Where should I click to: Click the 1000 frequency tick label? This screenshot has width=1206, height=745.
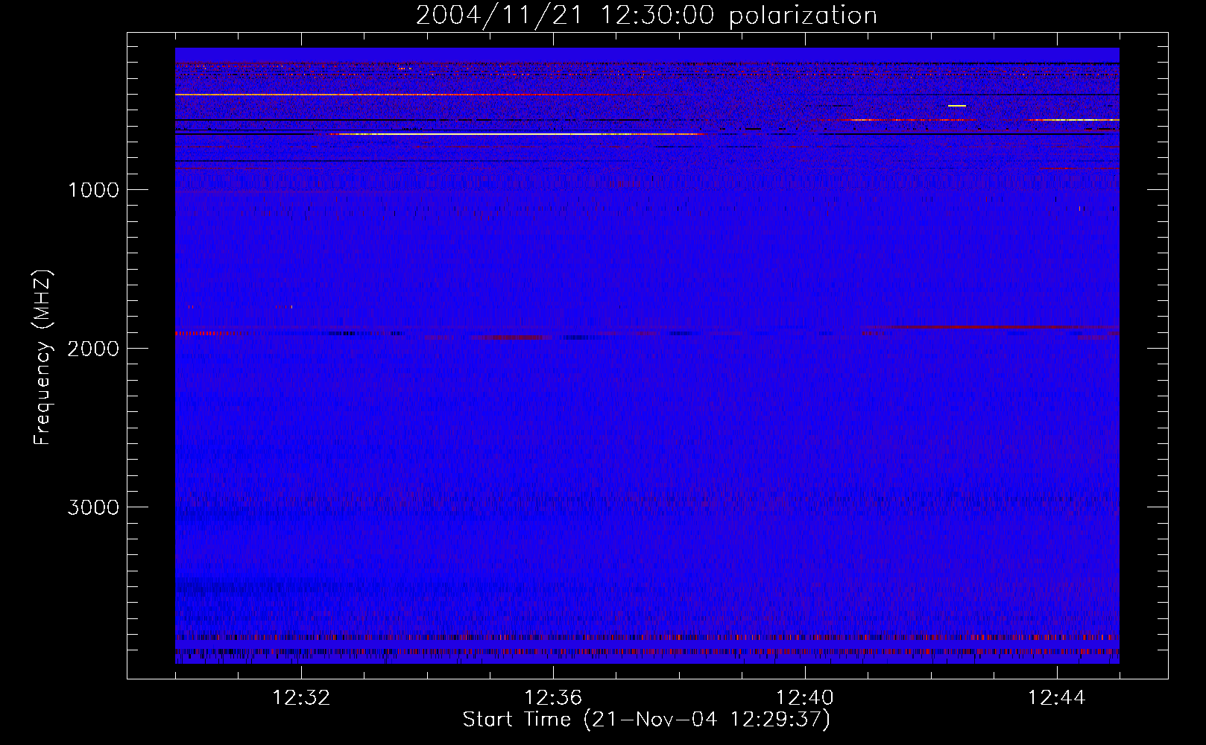(93, 190)
